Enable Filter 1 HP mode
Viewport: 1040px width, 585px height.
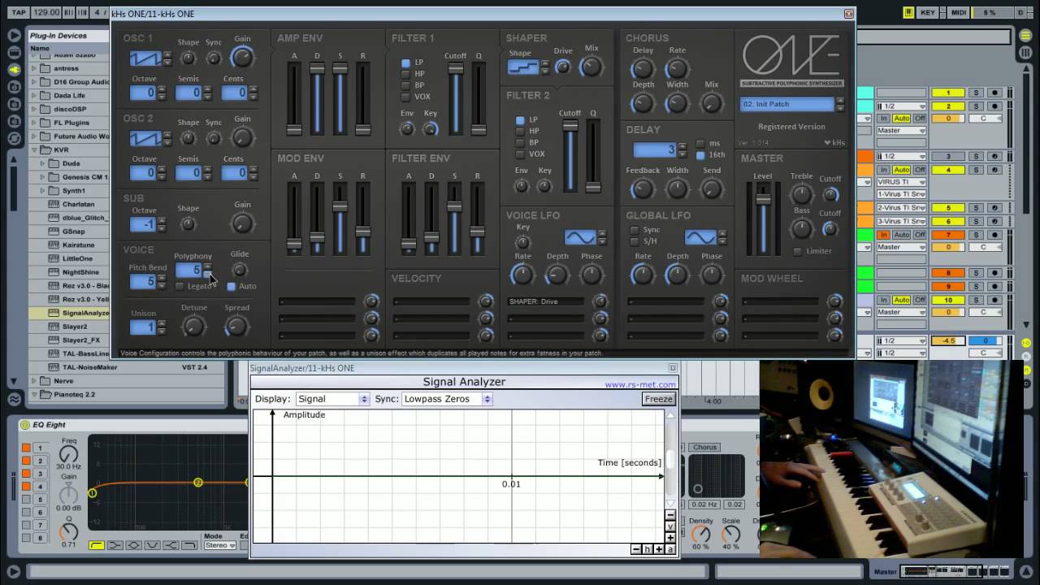coord(406,74)
